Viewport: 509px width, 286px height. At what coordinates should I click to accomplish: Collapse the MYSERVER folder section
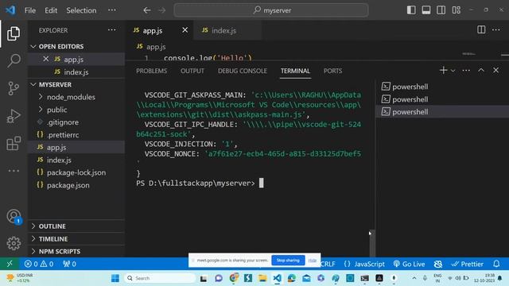click(x=76, y=84)
